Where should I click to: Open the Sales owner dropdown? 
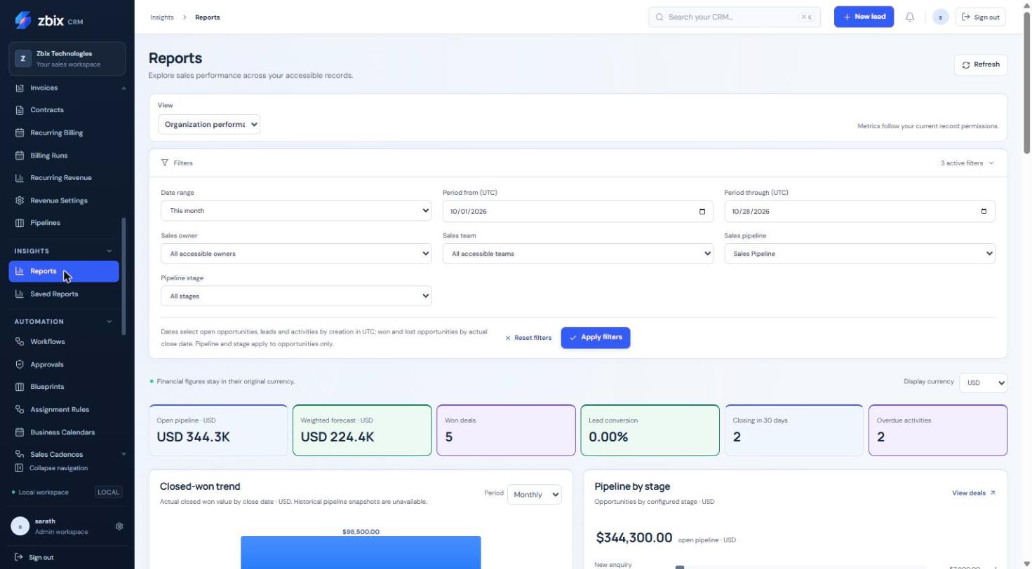[296, 254]
